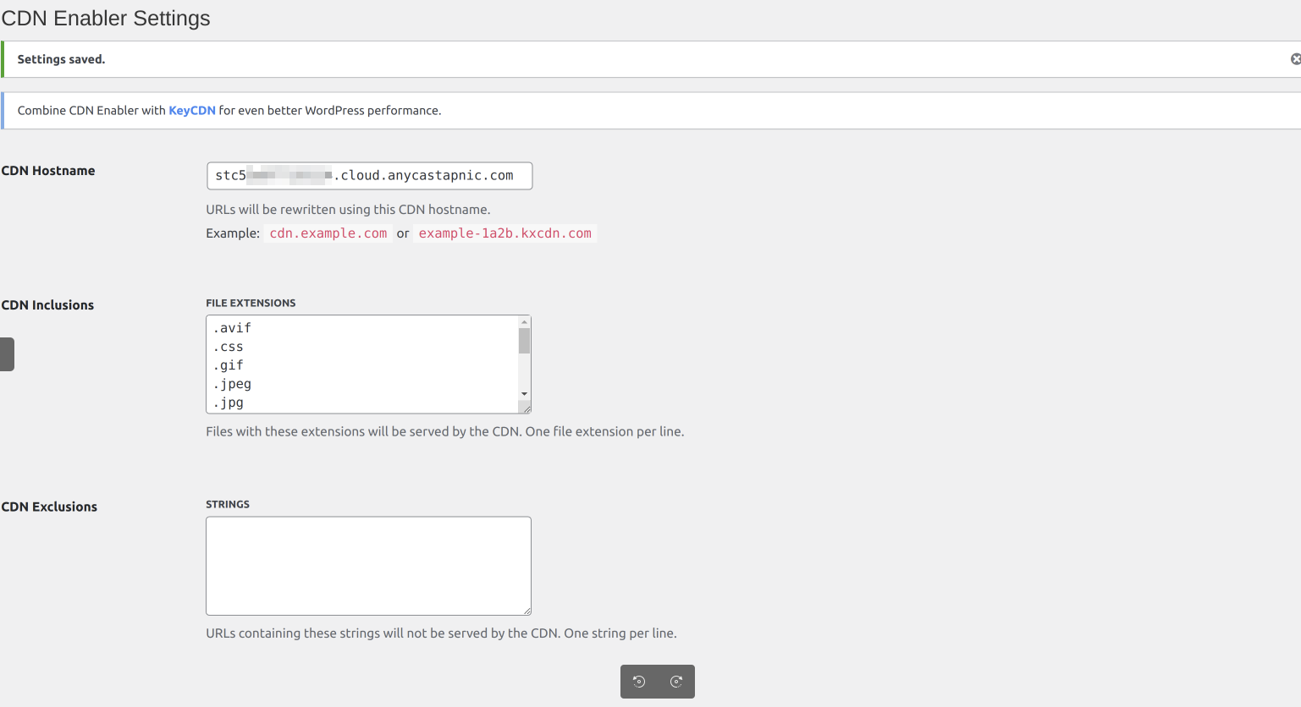Click the CDN Inclusions label

pyautogui.click(x=47, y=305)
